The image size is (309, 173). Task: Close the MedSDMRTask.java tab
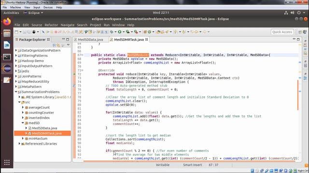(x=147, y=39)
